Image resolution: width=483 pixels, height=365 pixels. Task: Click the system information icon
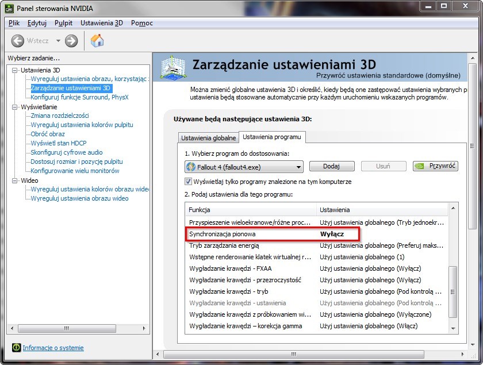(16, 347)
